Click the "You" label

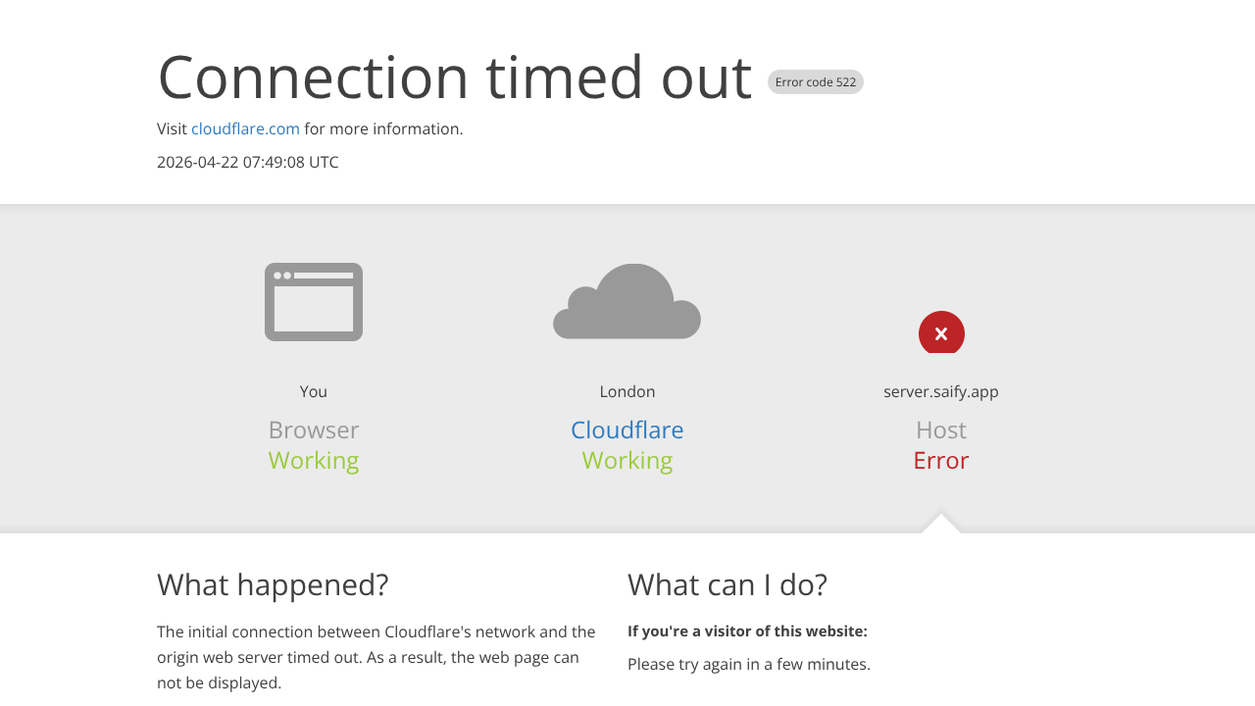coord(314,391)
